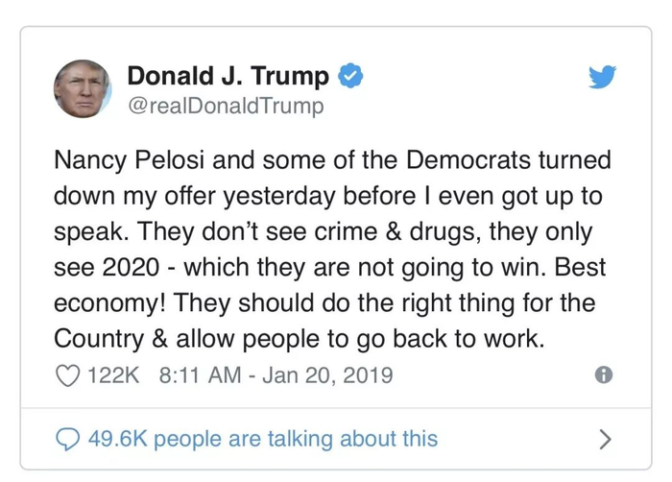Open "49.6K people are talking about this"
This screenshot has width=672, height=482.
(262, 439)
